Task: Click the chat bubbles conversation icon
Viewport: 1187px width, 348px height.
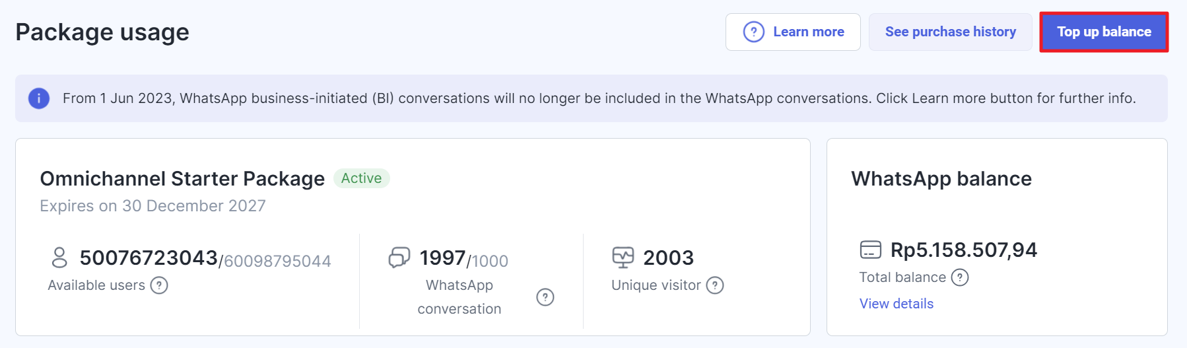Action: tap(399, 258)
